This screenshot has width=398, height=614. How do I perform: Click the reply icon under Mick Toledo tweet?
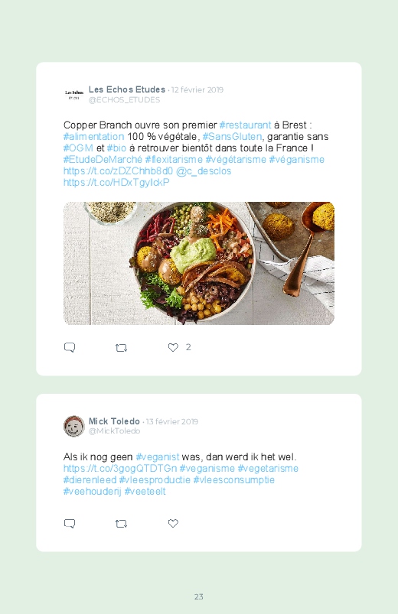click(x=70, y=524)
